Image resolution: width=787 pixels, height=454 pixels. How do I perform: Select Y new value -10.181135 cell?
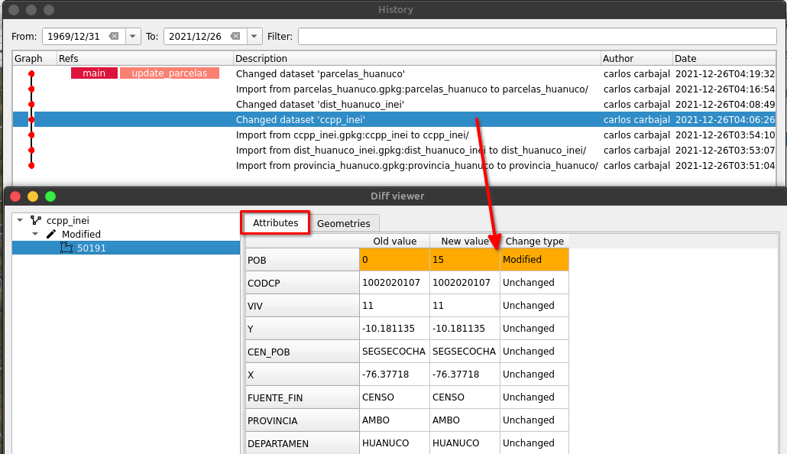[x=465, y=329]
